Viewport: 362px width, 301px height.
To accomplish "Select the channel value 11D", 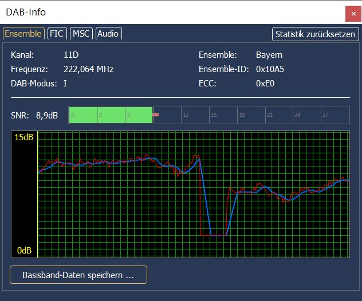I will tap(72, 56).
